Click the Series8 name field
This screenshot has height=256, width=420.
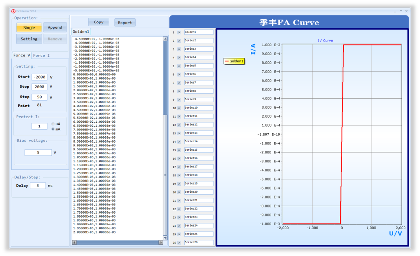199,91
